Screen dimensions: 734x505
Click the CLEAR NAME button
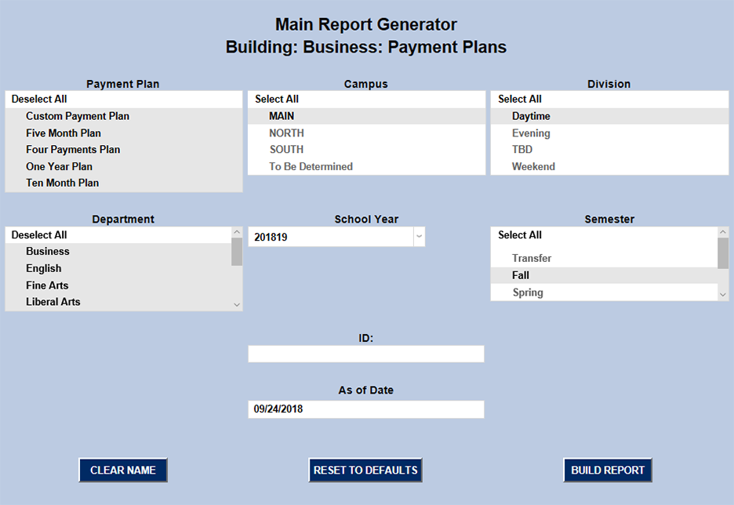pos(123,470)
